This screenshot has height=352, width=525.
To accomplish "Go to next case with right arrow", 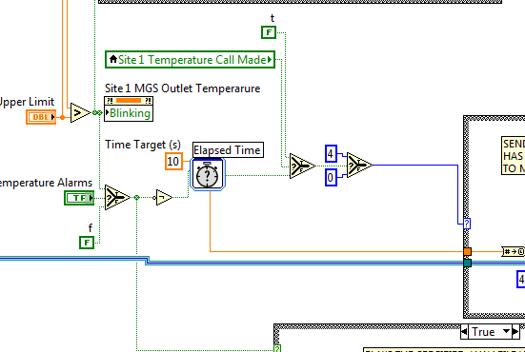I will 516,332.
